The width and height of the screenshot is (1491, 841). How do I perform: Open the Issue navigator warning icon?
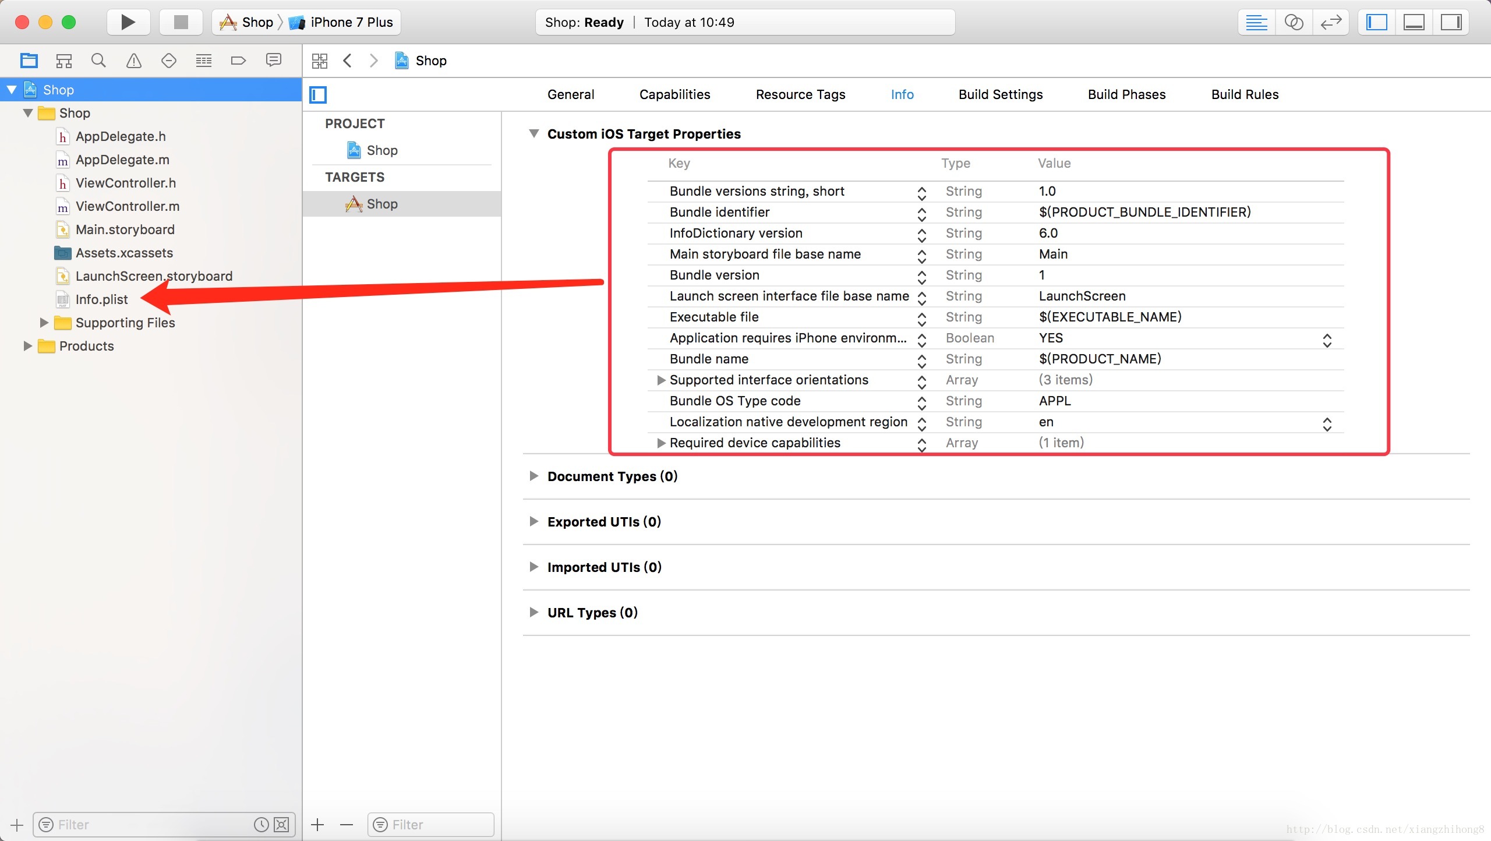click(134, 61)
